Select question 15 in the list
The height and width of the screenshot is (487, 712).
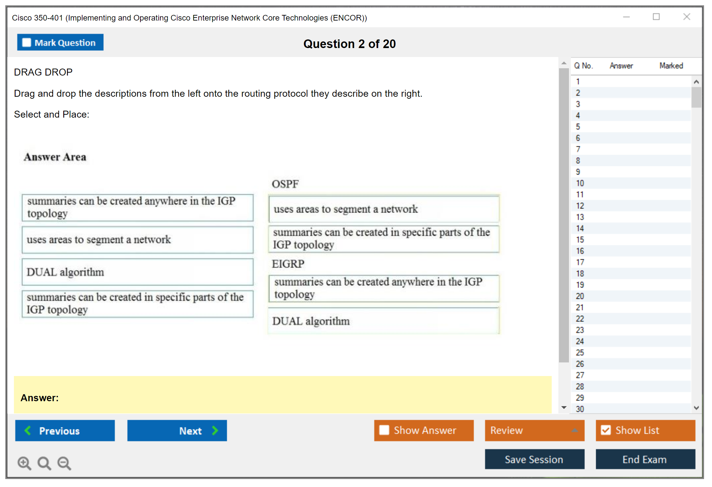(580, 240)
